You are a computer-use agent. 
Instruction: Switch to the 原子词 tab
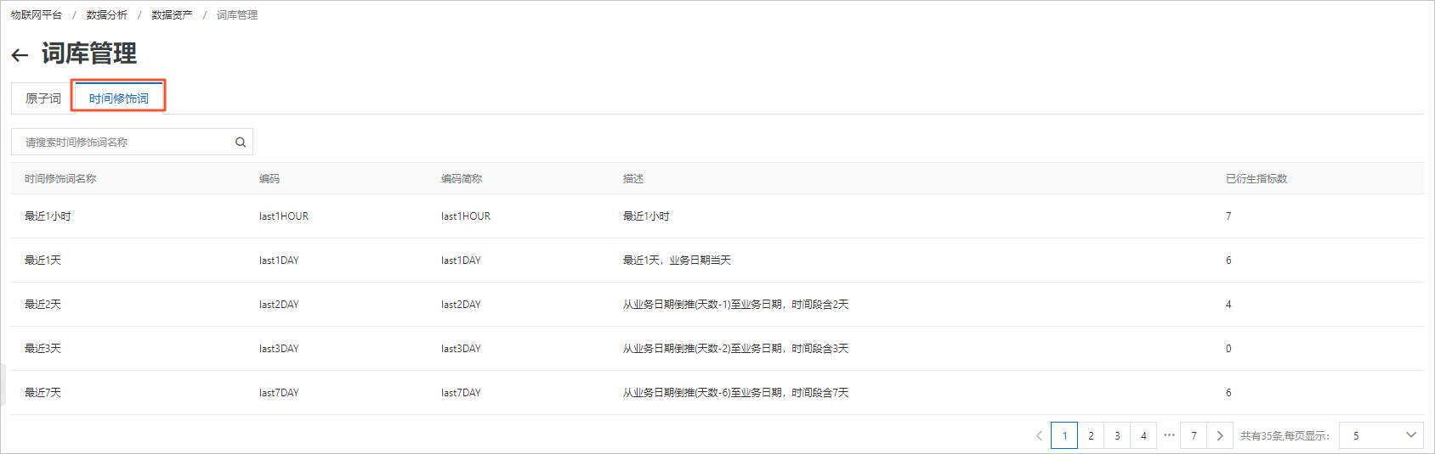click(x=43, y=98)
